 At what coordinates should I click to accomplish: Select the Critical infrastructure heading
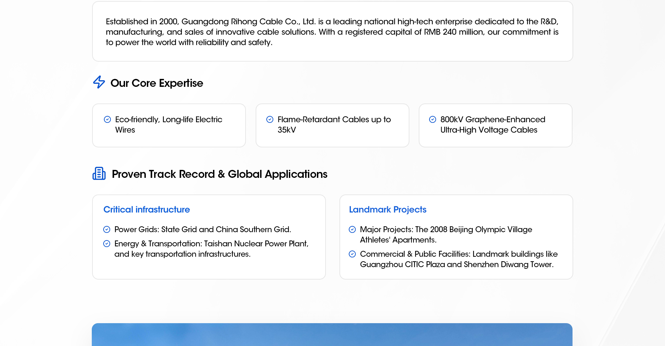click(147, 210)
